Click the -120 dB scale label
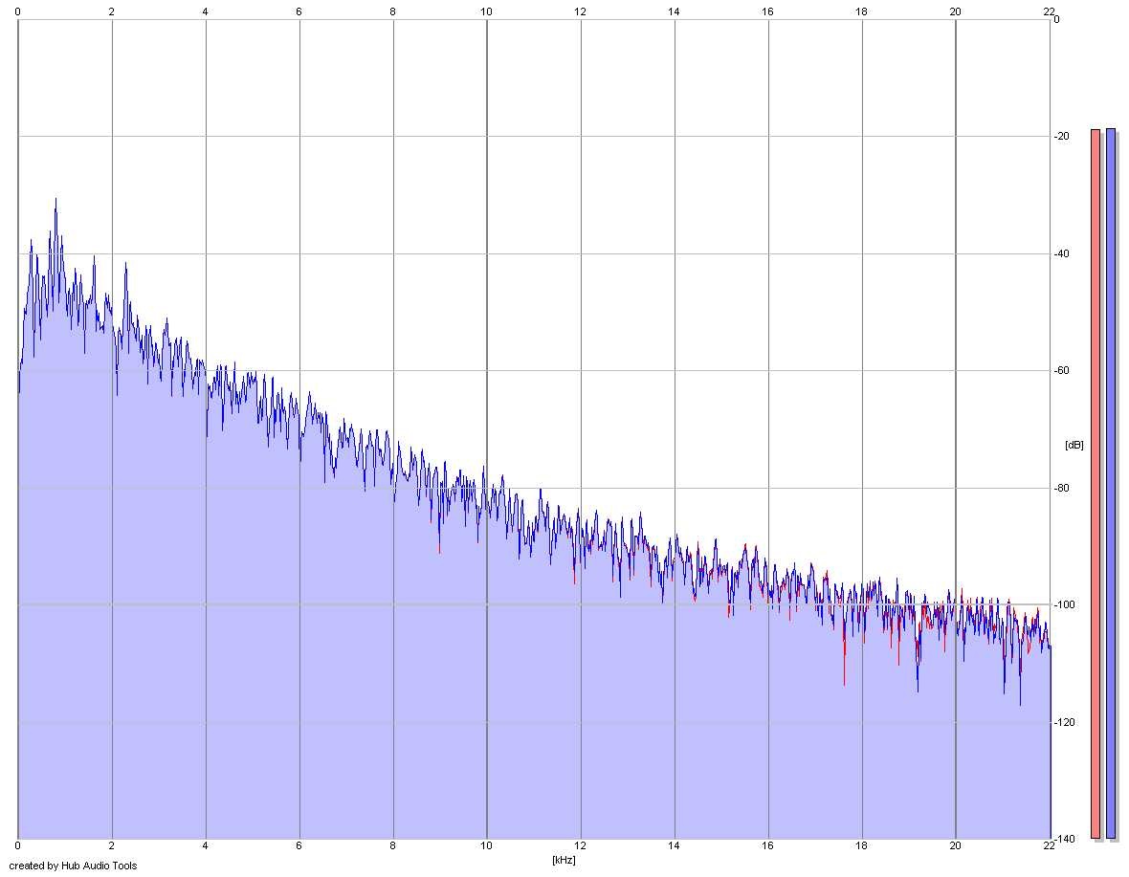This screenshot has width=1129, height=877. (x=1064, y=722)
